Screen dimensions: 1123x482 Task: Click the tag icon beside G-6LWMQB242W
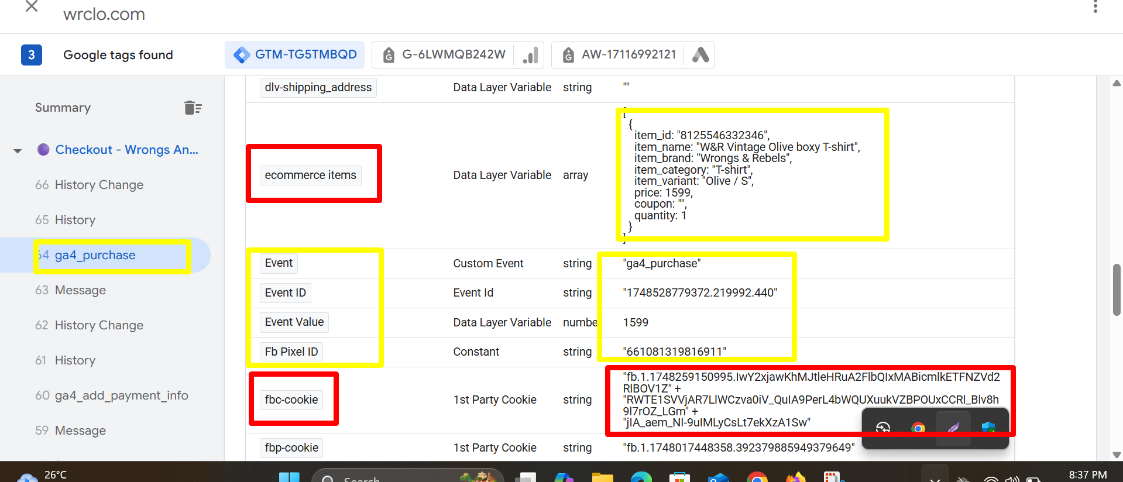[x=389, y=55]
